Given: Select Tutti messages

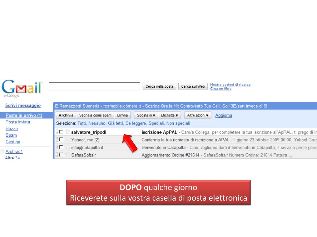Looking at the screenshot, I should pyautogui.click(x=81, y=123).
